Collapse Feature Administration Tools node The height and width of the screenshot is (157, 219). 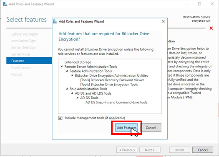click(67, 71)
